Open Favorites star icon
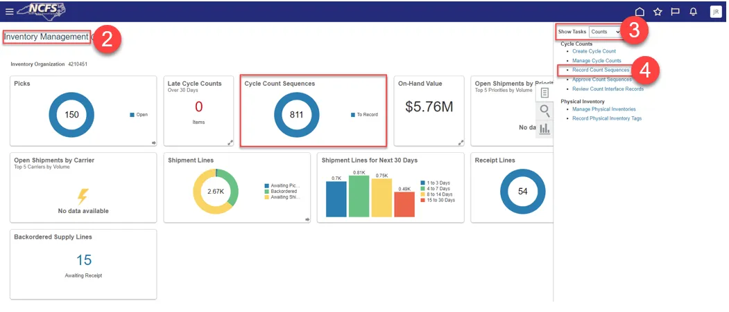 (x=658, y=12)
